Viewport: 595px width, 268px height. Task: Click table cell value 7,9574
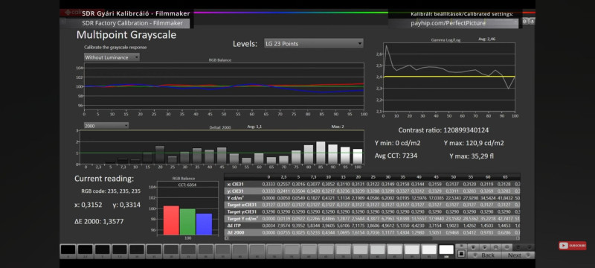(284, 226)
